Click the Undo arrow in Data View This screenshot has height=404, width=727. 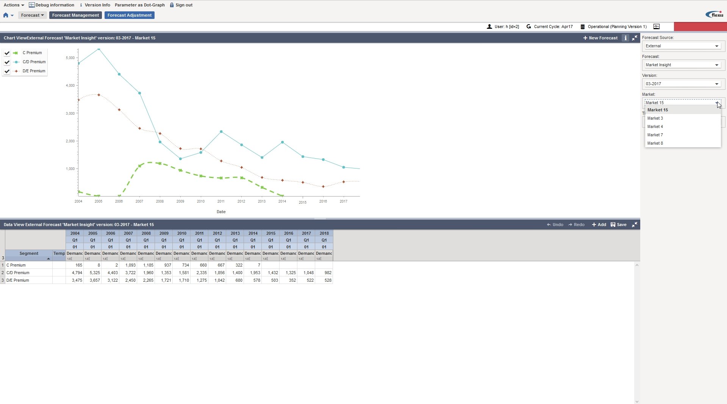point(549,225)
